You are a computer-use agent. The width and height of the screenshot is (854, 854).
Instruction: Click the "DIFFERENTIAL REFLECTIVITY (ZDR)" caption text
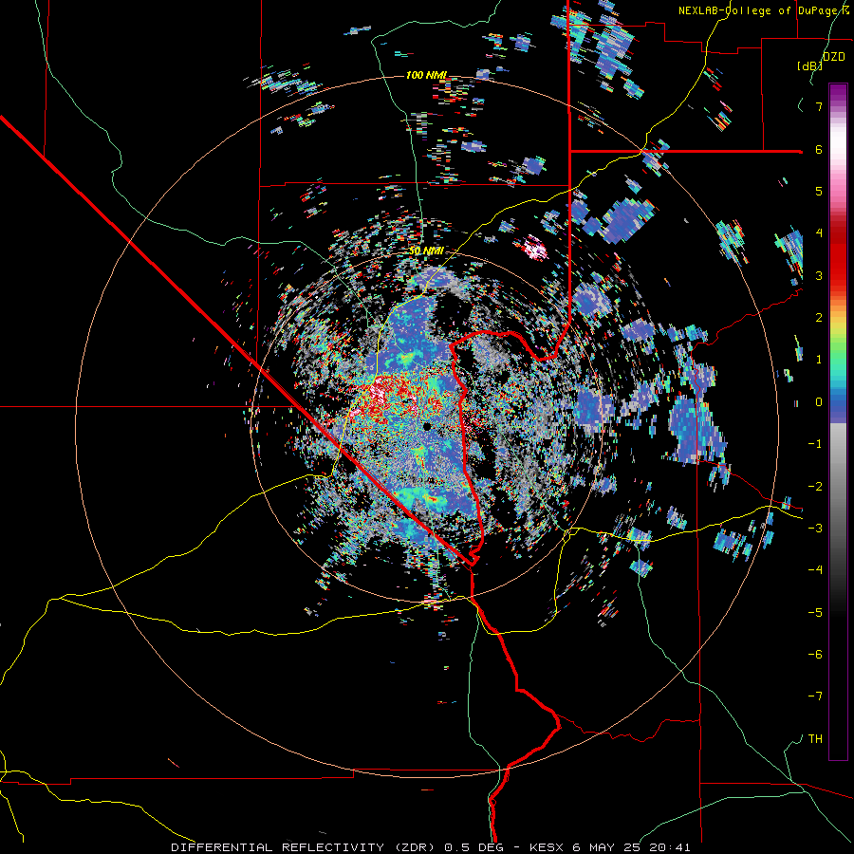[304, 847]
